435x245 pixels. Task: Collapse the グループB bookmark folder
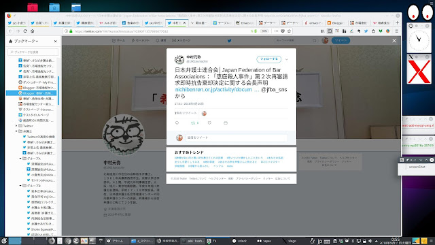pos(20,186)
